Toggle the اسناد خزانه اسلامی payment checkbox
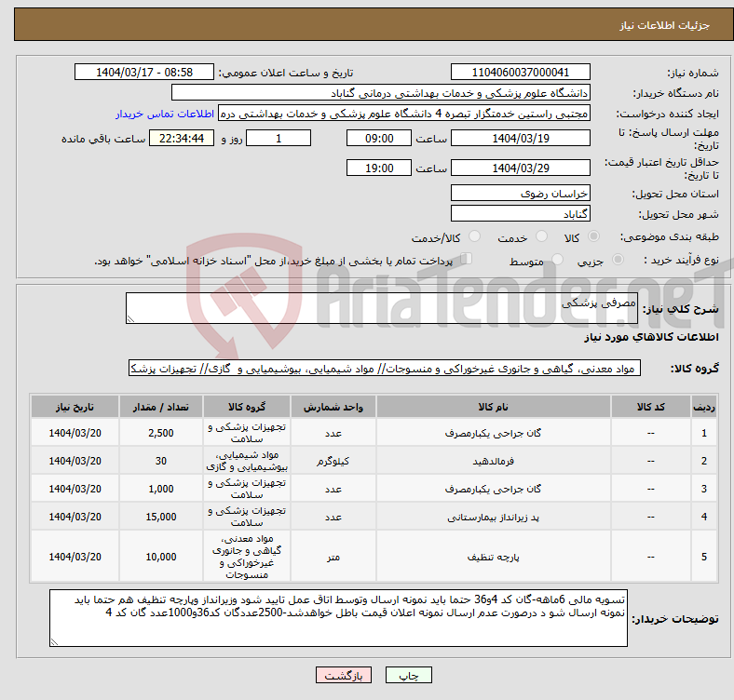Screen dimensions: 734x700 pyautogui.click(x=467, y=258)
